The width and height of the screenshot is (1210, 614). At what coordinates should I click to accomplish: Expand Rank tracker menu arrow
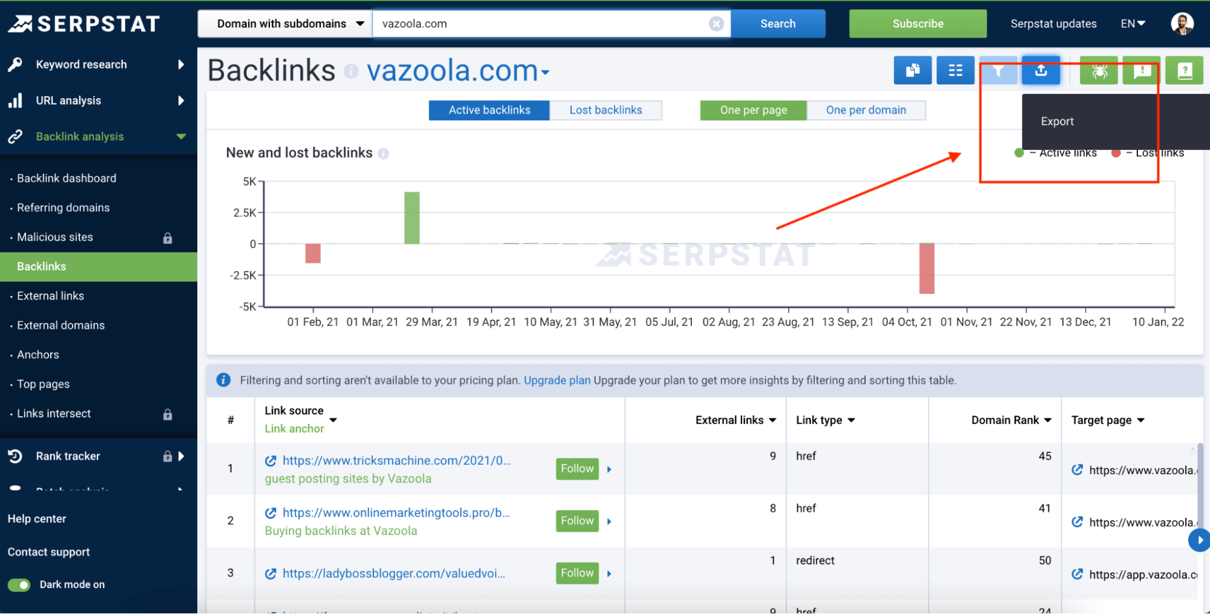(181, 456)
